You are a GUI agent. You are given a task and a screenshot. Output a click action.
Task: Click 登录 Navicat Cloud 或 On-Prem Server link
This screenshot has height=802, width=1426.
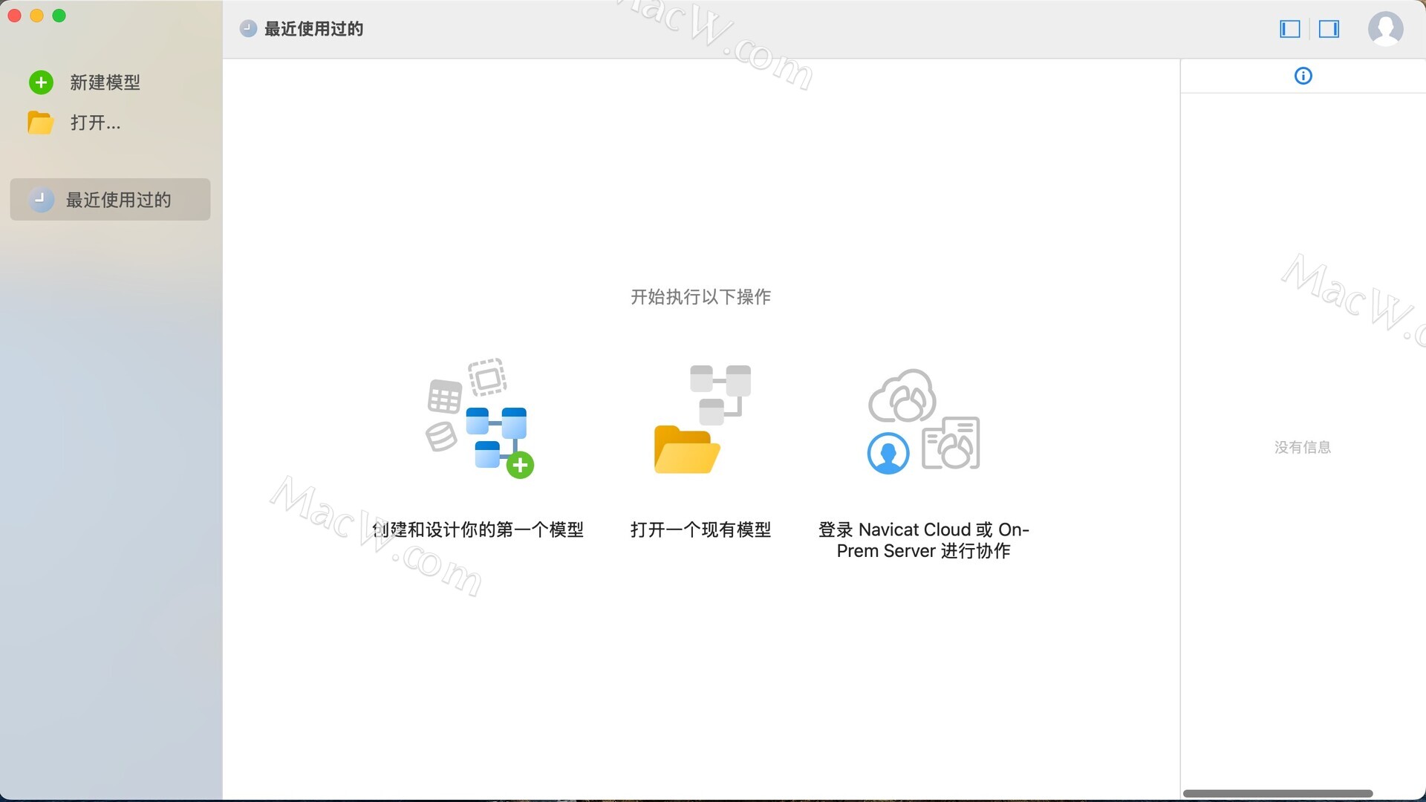coord(923,540)
